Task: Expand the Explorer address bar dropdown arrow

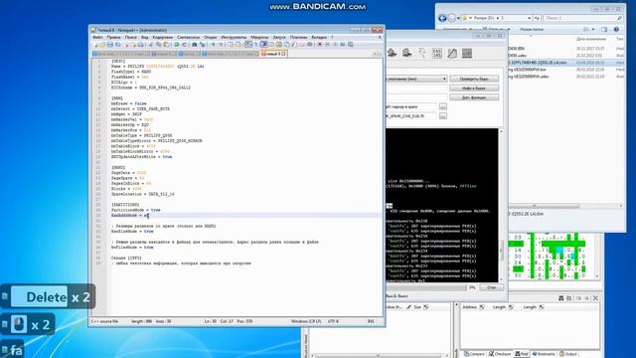Action: [x=529, y=18]
